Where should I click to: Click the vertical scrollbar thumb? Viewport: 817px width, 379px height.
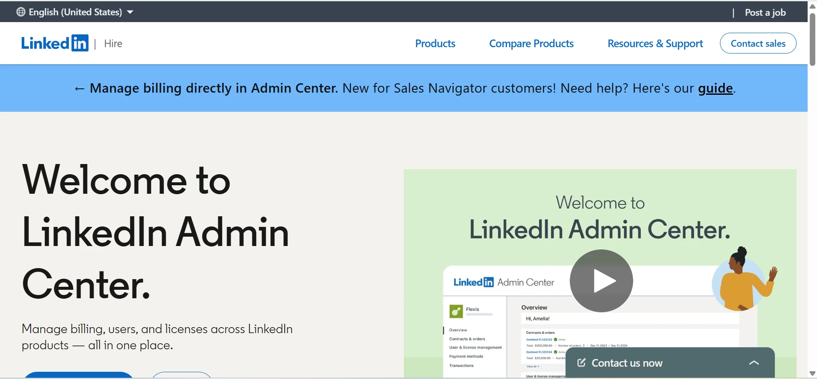pyautogui.click(x=812, y=40)
